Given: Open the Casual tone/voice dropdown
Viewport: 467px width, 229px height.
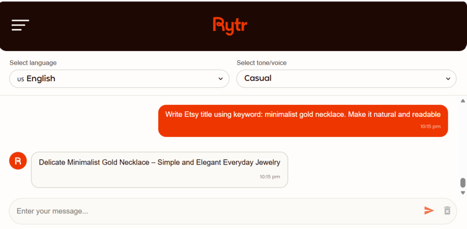Looking at the screenshot, I should [346, 78].
